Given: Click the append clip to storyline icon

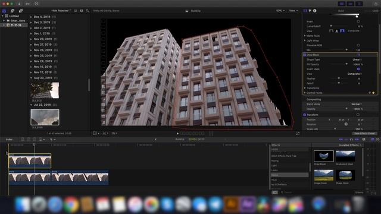Looking at the screenshot, I should [x=35, y=139].
